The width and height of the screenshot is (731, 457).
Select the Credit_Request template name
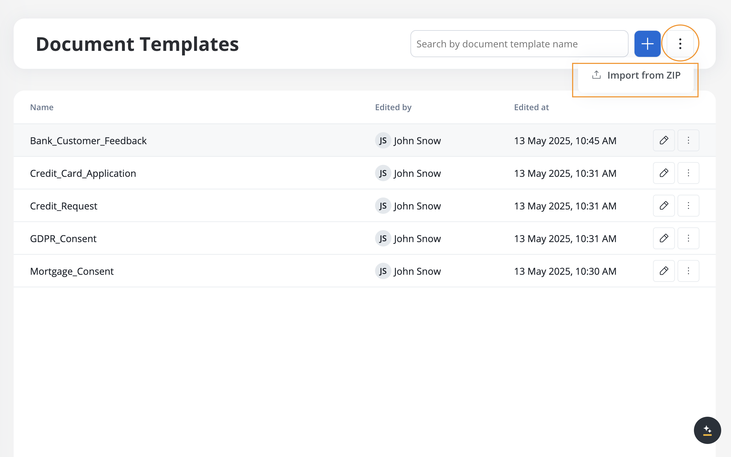pos(64,206)
